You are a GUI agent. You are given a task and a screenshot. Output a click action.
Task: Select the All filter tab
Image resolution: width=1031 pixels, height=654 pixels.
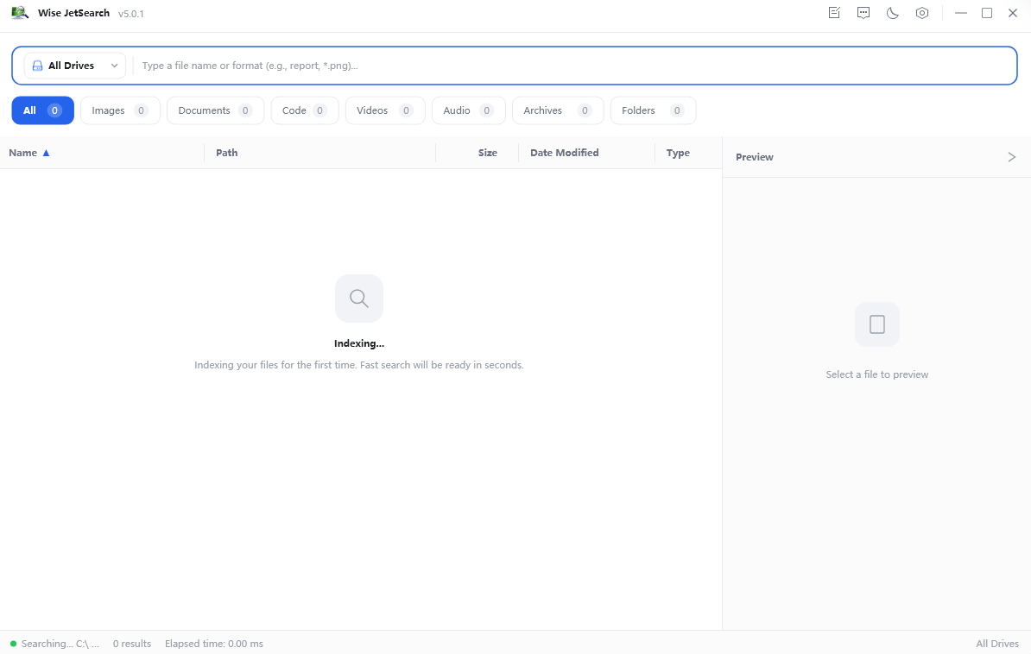click(42, 110)
